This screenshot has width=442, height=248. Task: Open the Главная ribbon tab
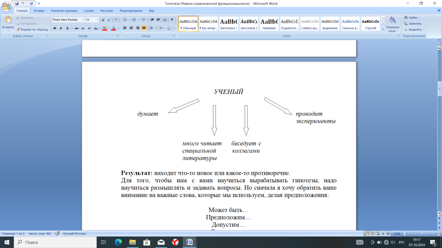pyautogui.click(x=22, y=11)
